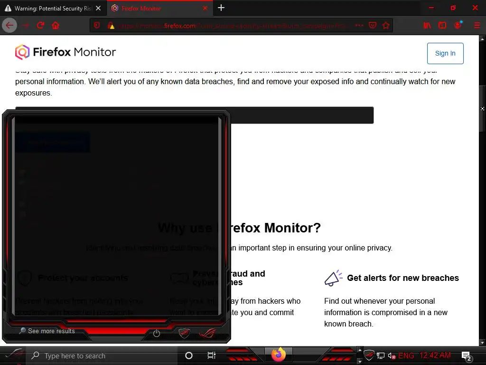Open a new browser tab
Screen dimensions: 486x365
coord(221,8)
